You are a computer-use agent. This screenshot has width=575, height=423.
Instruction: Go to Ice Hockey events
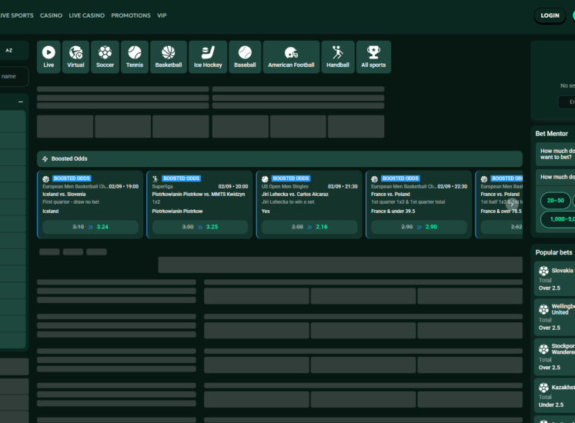click(x=208, y=57)
